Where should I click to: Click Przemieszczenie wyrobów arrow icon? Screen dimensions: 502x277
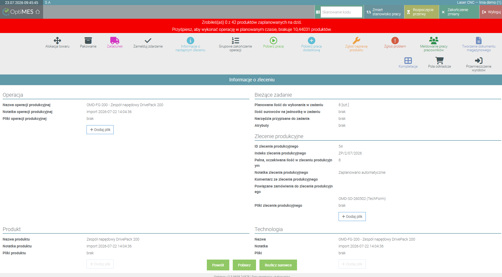pyautogui.click(x=479, y=60)
